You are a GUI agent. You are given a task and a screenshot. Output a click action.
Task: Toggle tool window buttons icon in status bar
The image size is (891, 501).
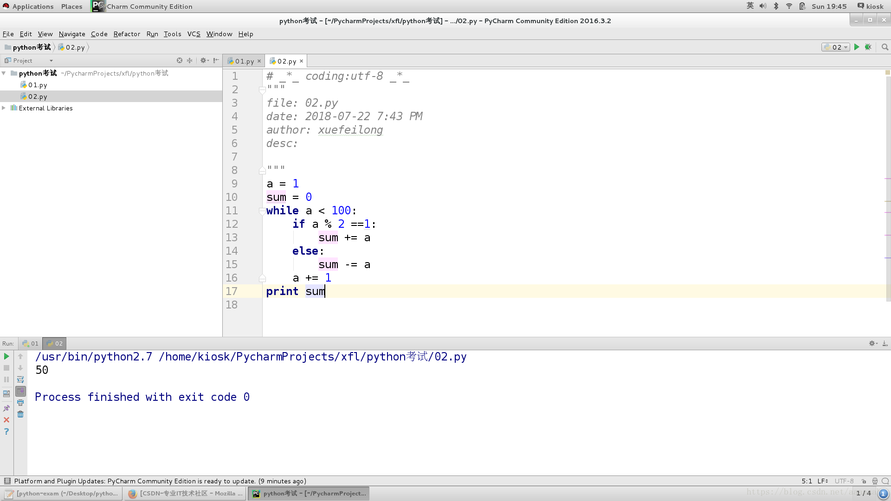(x=7, y=481)
